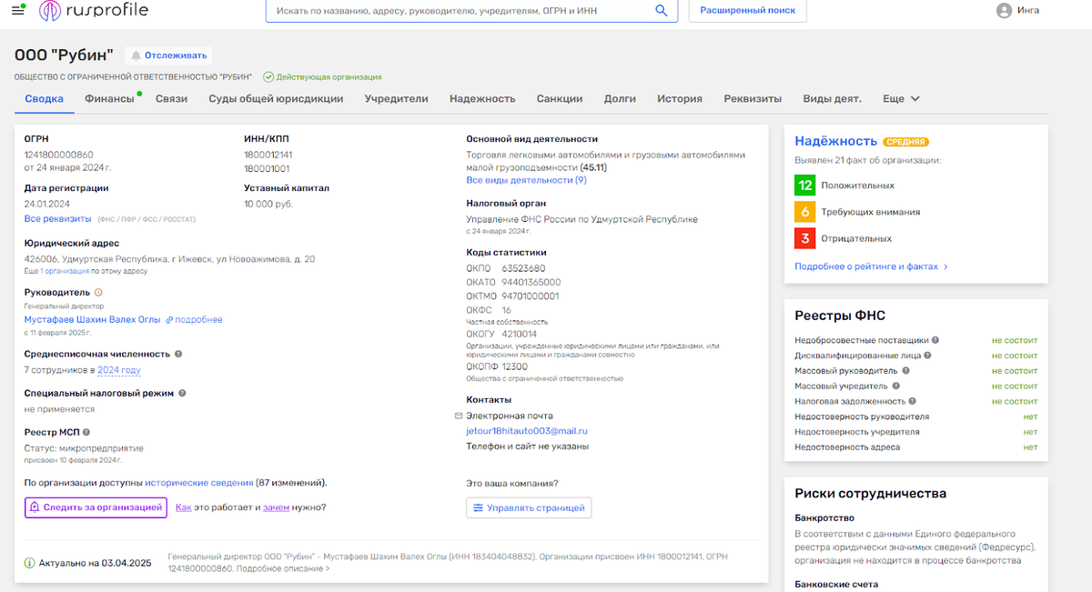Switch to the Сводка tab
Viewport: 1092px width, 592px height.
pyautogui.click(x=44, y=98)
